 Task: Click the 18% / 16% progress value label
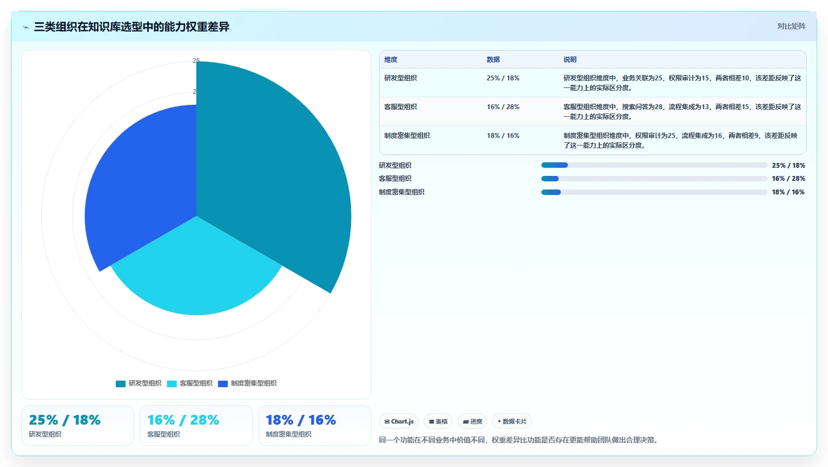pyautogui.click(x=788, y=192)
